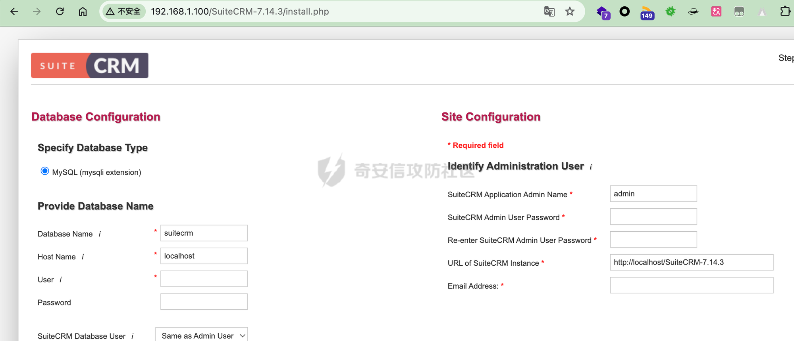
Task: Focus the Database Name field
Action: coord(204,233)
